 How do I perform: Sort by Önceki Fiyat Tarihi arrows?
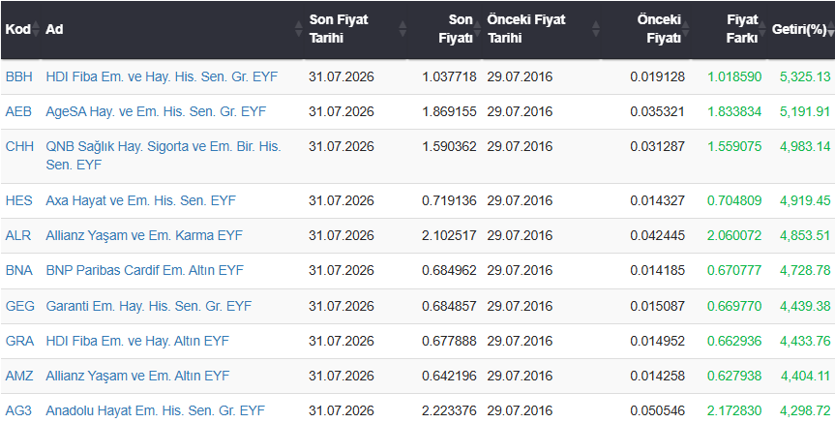(x=596, y=29)
